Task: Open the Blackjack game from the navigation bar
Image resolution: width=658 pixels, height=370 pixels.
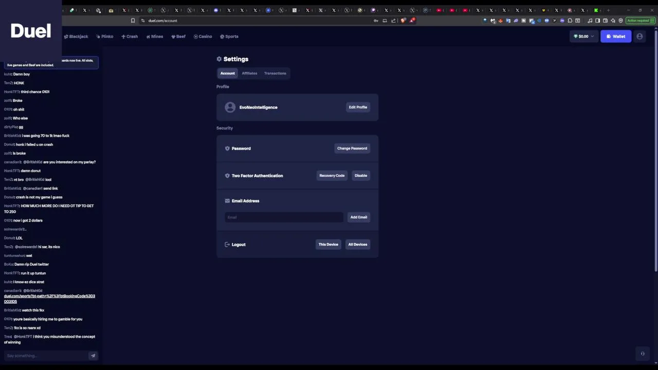Action: [76, 36]
